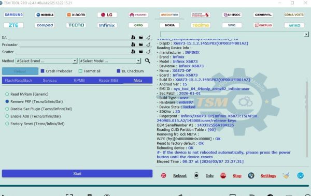This screenshot has height=196, width=311.
Task: Select Read NVRam [Generic] radio option
Action: coord(7,94)
